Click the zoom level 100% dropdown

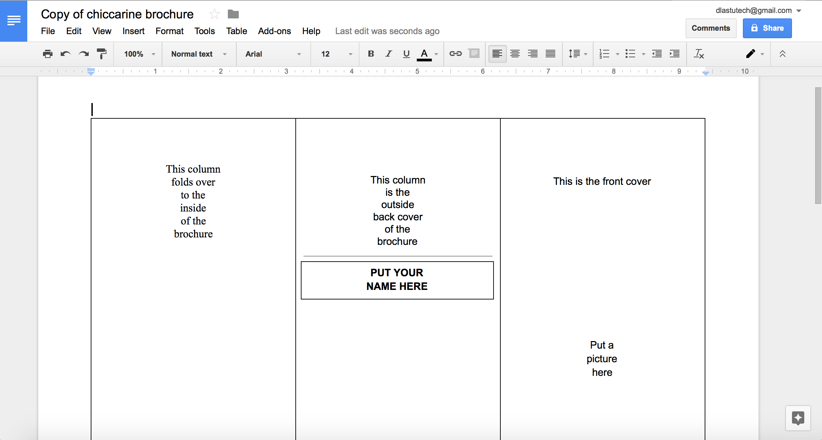click(138, 54)
